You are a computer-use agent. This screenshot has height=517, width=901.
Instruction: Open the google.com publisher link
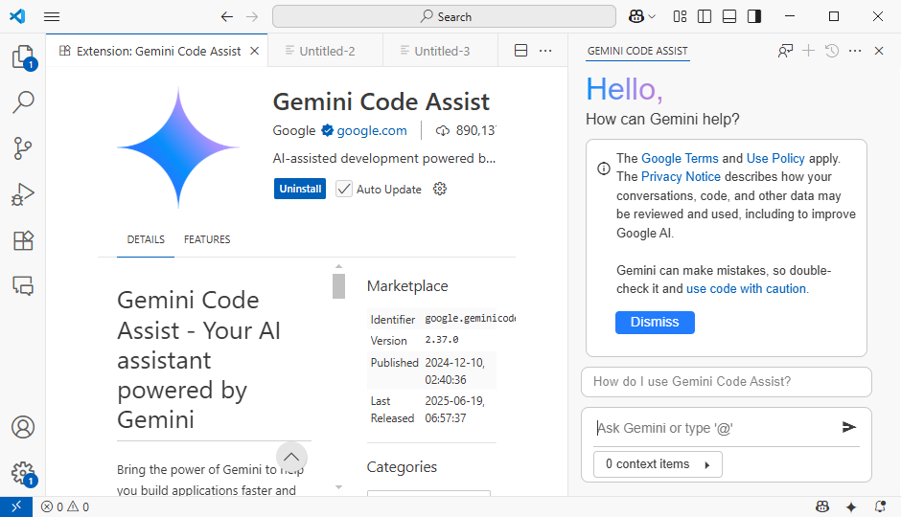[372, 131]
